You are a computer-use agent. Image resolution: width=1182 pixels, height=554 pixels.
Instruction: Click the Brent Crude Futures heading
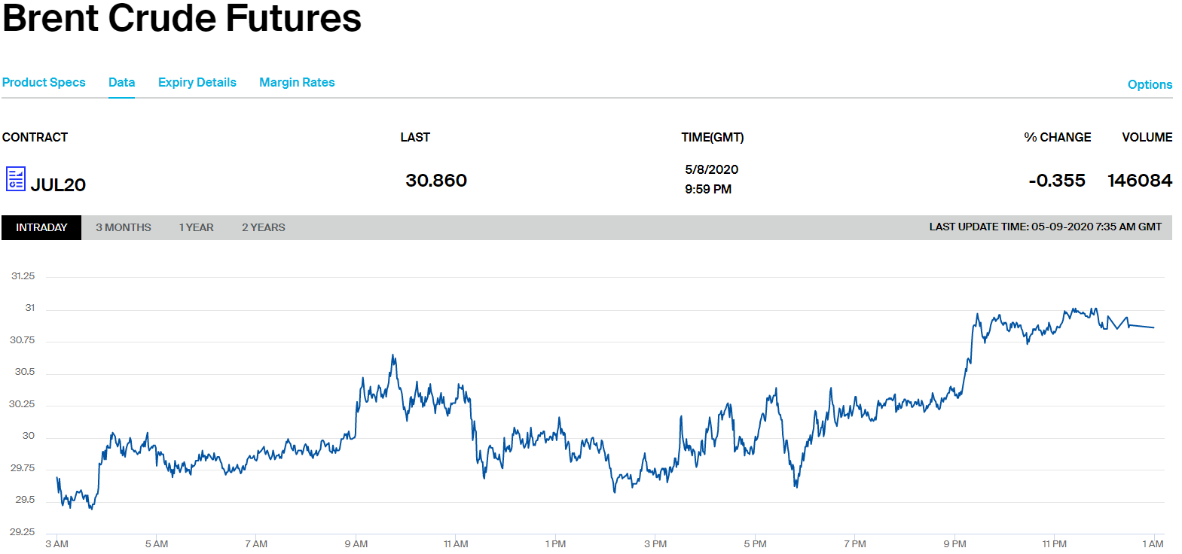click(182, 17)
